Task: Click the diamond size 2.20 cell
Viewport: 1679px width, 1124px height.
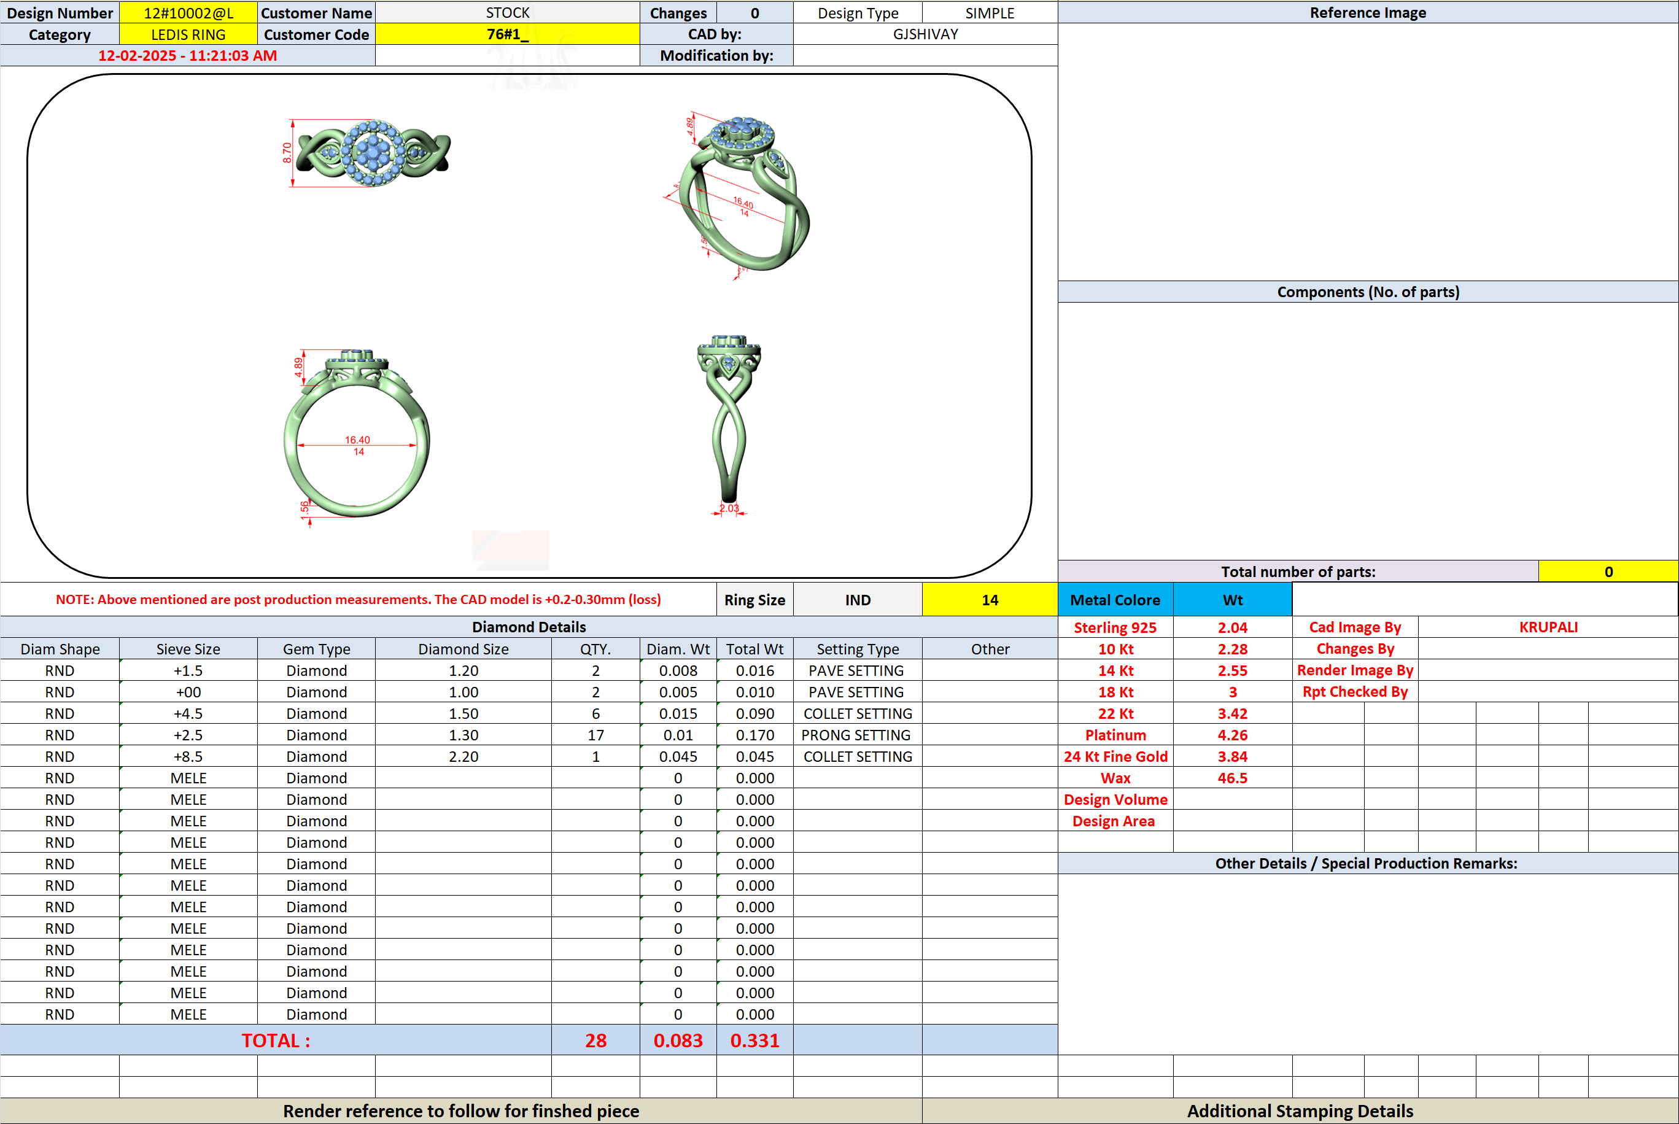Action: [x=463, y=756]
